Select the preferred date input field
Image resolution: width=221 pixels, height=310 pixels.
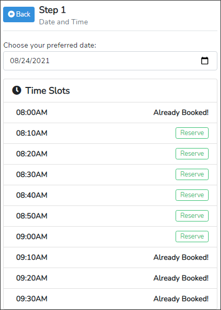coord(110,61)
